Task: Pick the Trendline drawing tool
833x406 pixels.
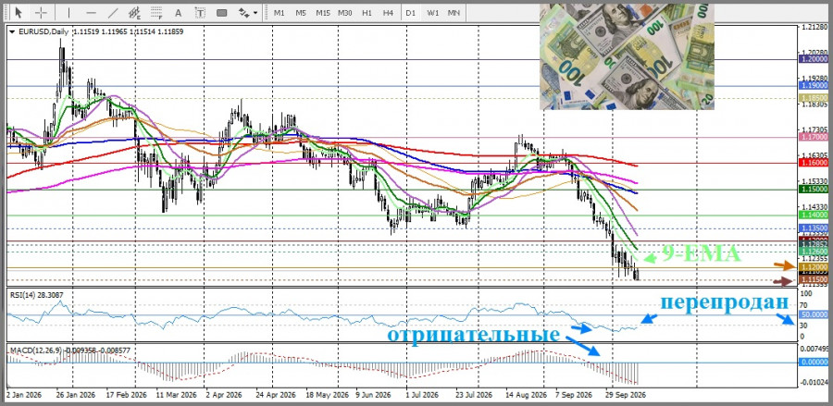Action: tap(113, 12)
